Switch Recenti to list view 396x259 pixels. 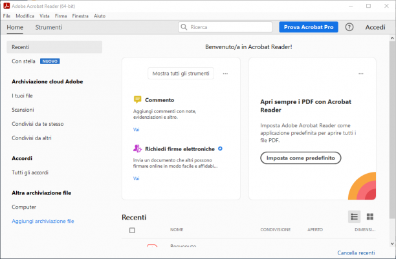click(x=354, y=216)
